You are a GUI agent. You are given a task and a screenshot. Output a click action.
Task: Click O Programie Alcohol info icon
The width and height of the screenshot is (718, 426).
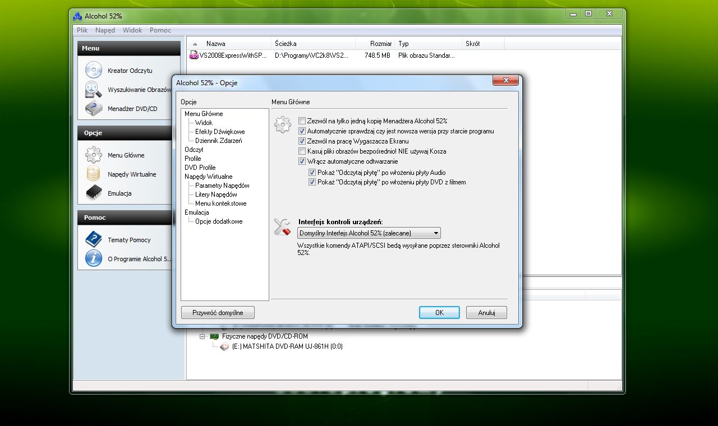pos(93,258)
